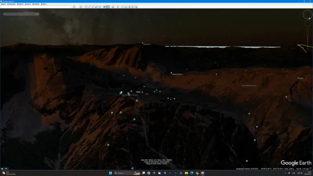
Task: Open the Βοήθεια menu
Action: 43,4
